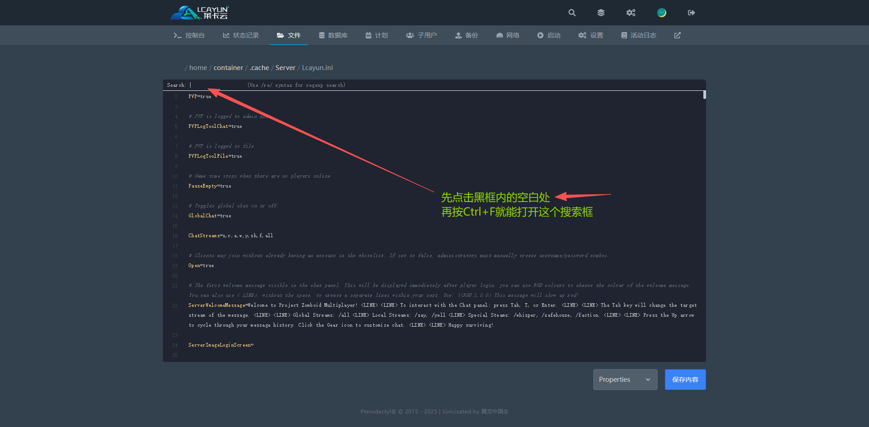Navigate to Server folder in breadcrumb
The height and width of the screenshot is (427, 869).
(285, 68)
